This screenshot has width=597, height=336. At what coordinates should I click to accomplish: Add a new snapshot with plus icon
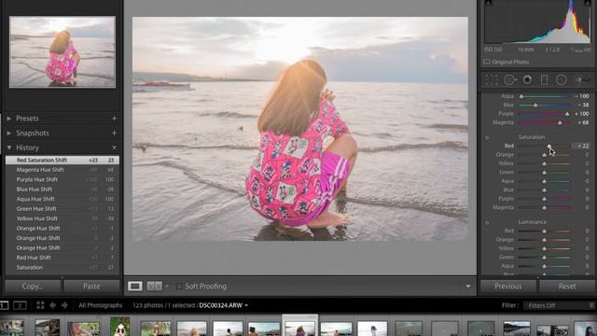tap(114, 133)
